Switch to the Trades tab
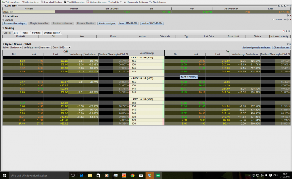Screen dimensions: 292x179 point(25,33)
